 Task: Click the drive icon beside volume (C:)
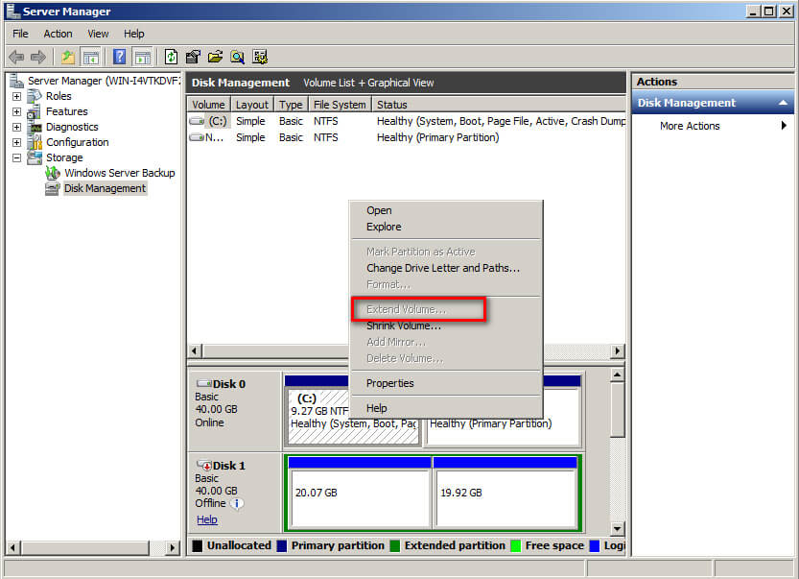pos(197,121)
